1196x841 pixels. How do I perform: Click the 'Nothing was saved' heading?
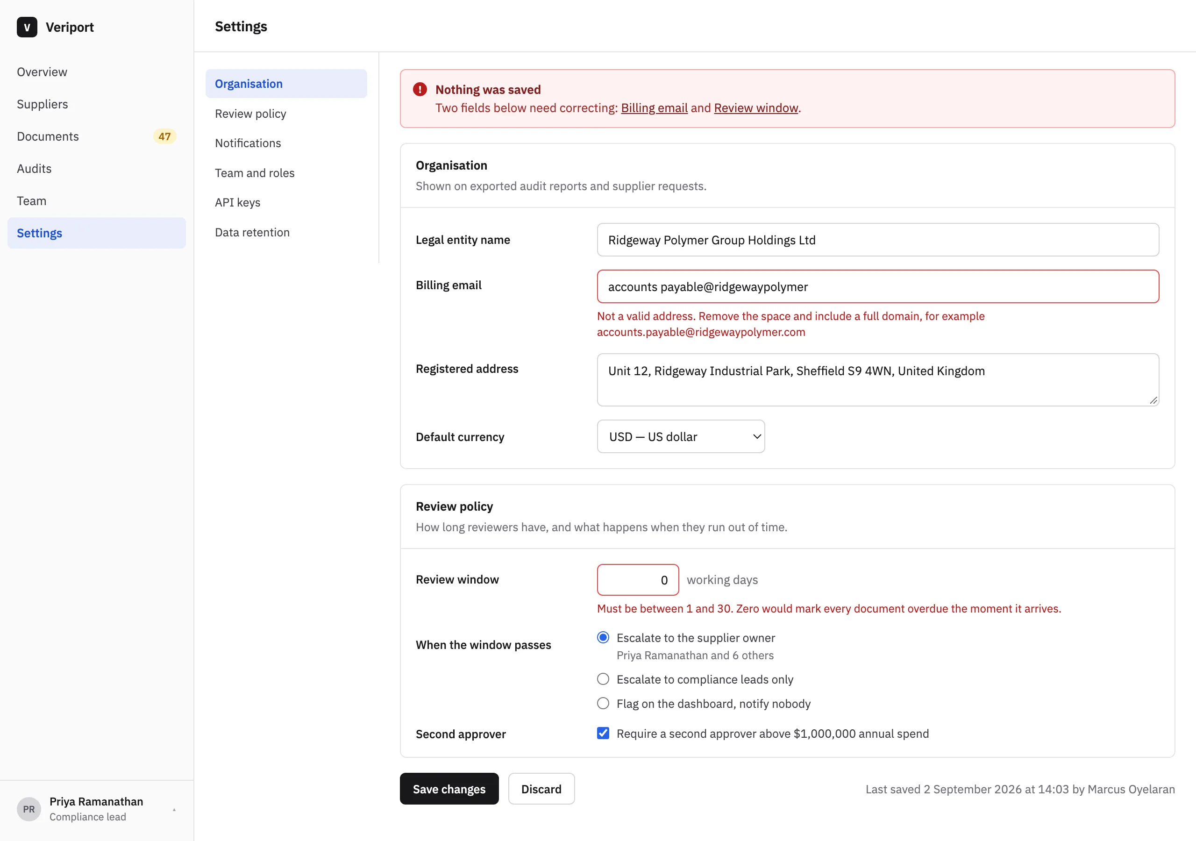[488, 90]
